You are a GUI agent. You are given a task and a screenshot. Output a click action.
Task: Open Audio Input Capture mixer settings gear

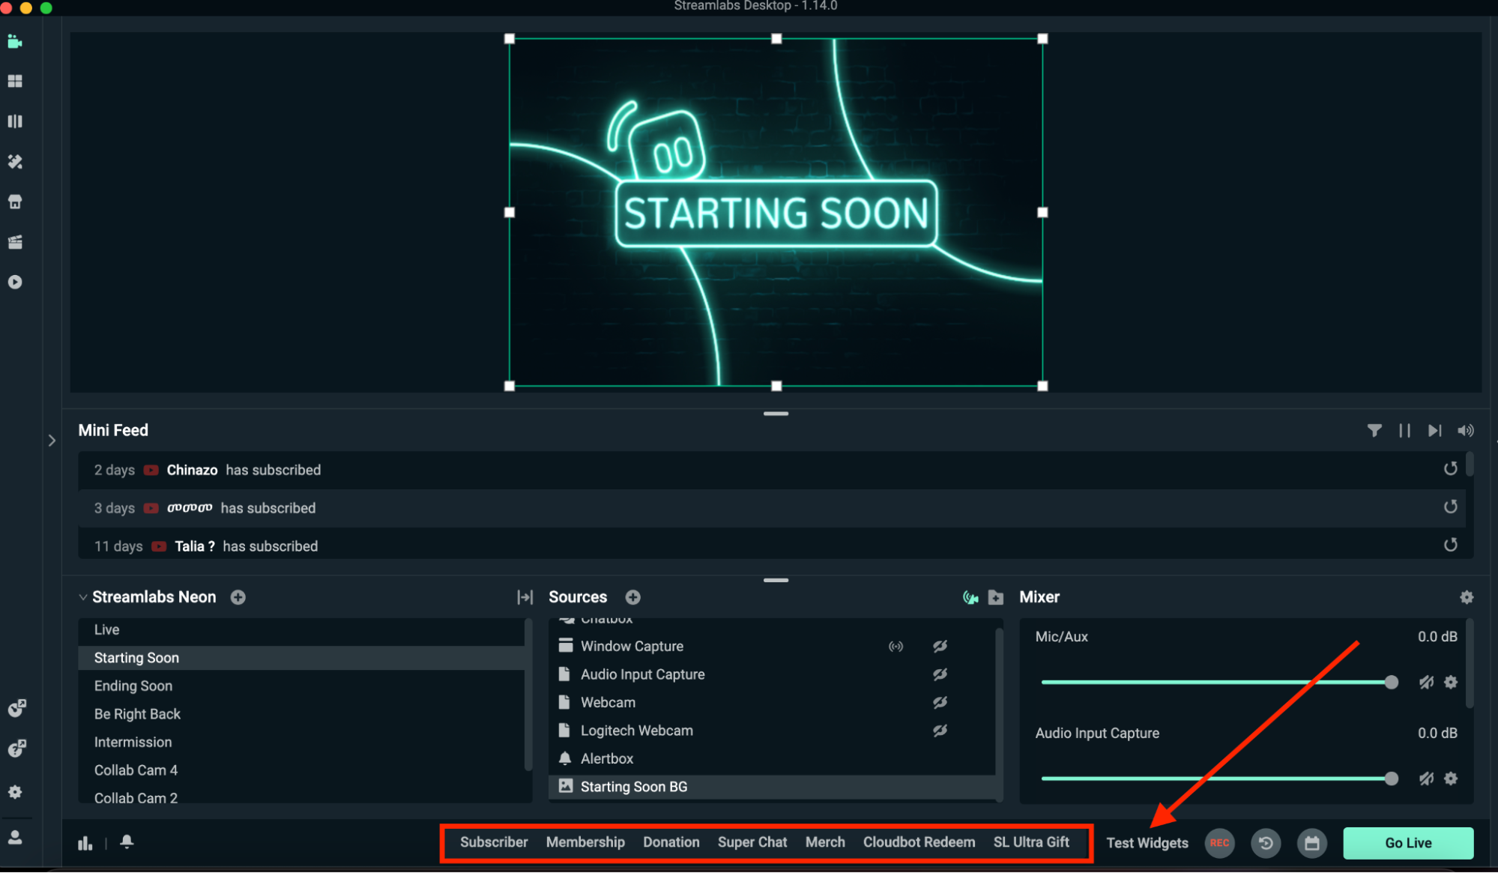coord(1451,779)
